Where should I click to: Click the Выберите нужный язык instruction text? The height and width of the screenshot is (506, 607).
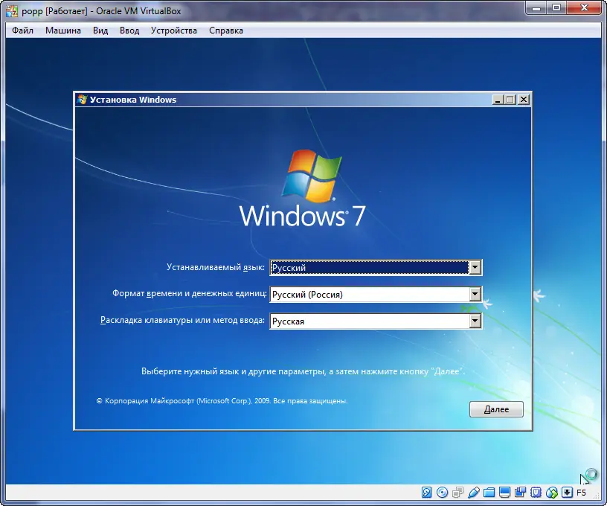click(x=303, y=371)
